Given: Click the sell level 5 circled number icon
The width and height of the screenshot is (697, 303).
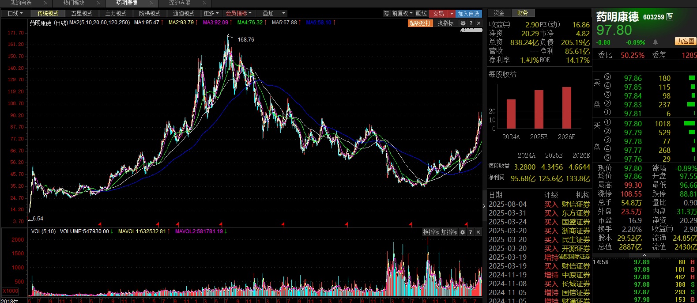Looking at the screenshot, I should pyautogui.click(x=608, y=77).
